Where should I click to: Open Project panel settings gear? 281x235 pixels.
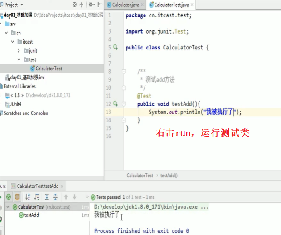pos(91,5)
